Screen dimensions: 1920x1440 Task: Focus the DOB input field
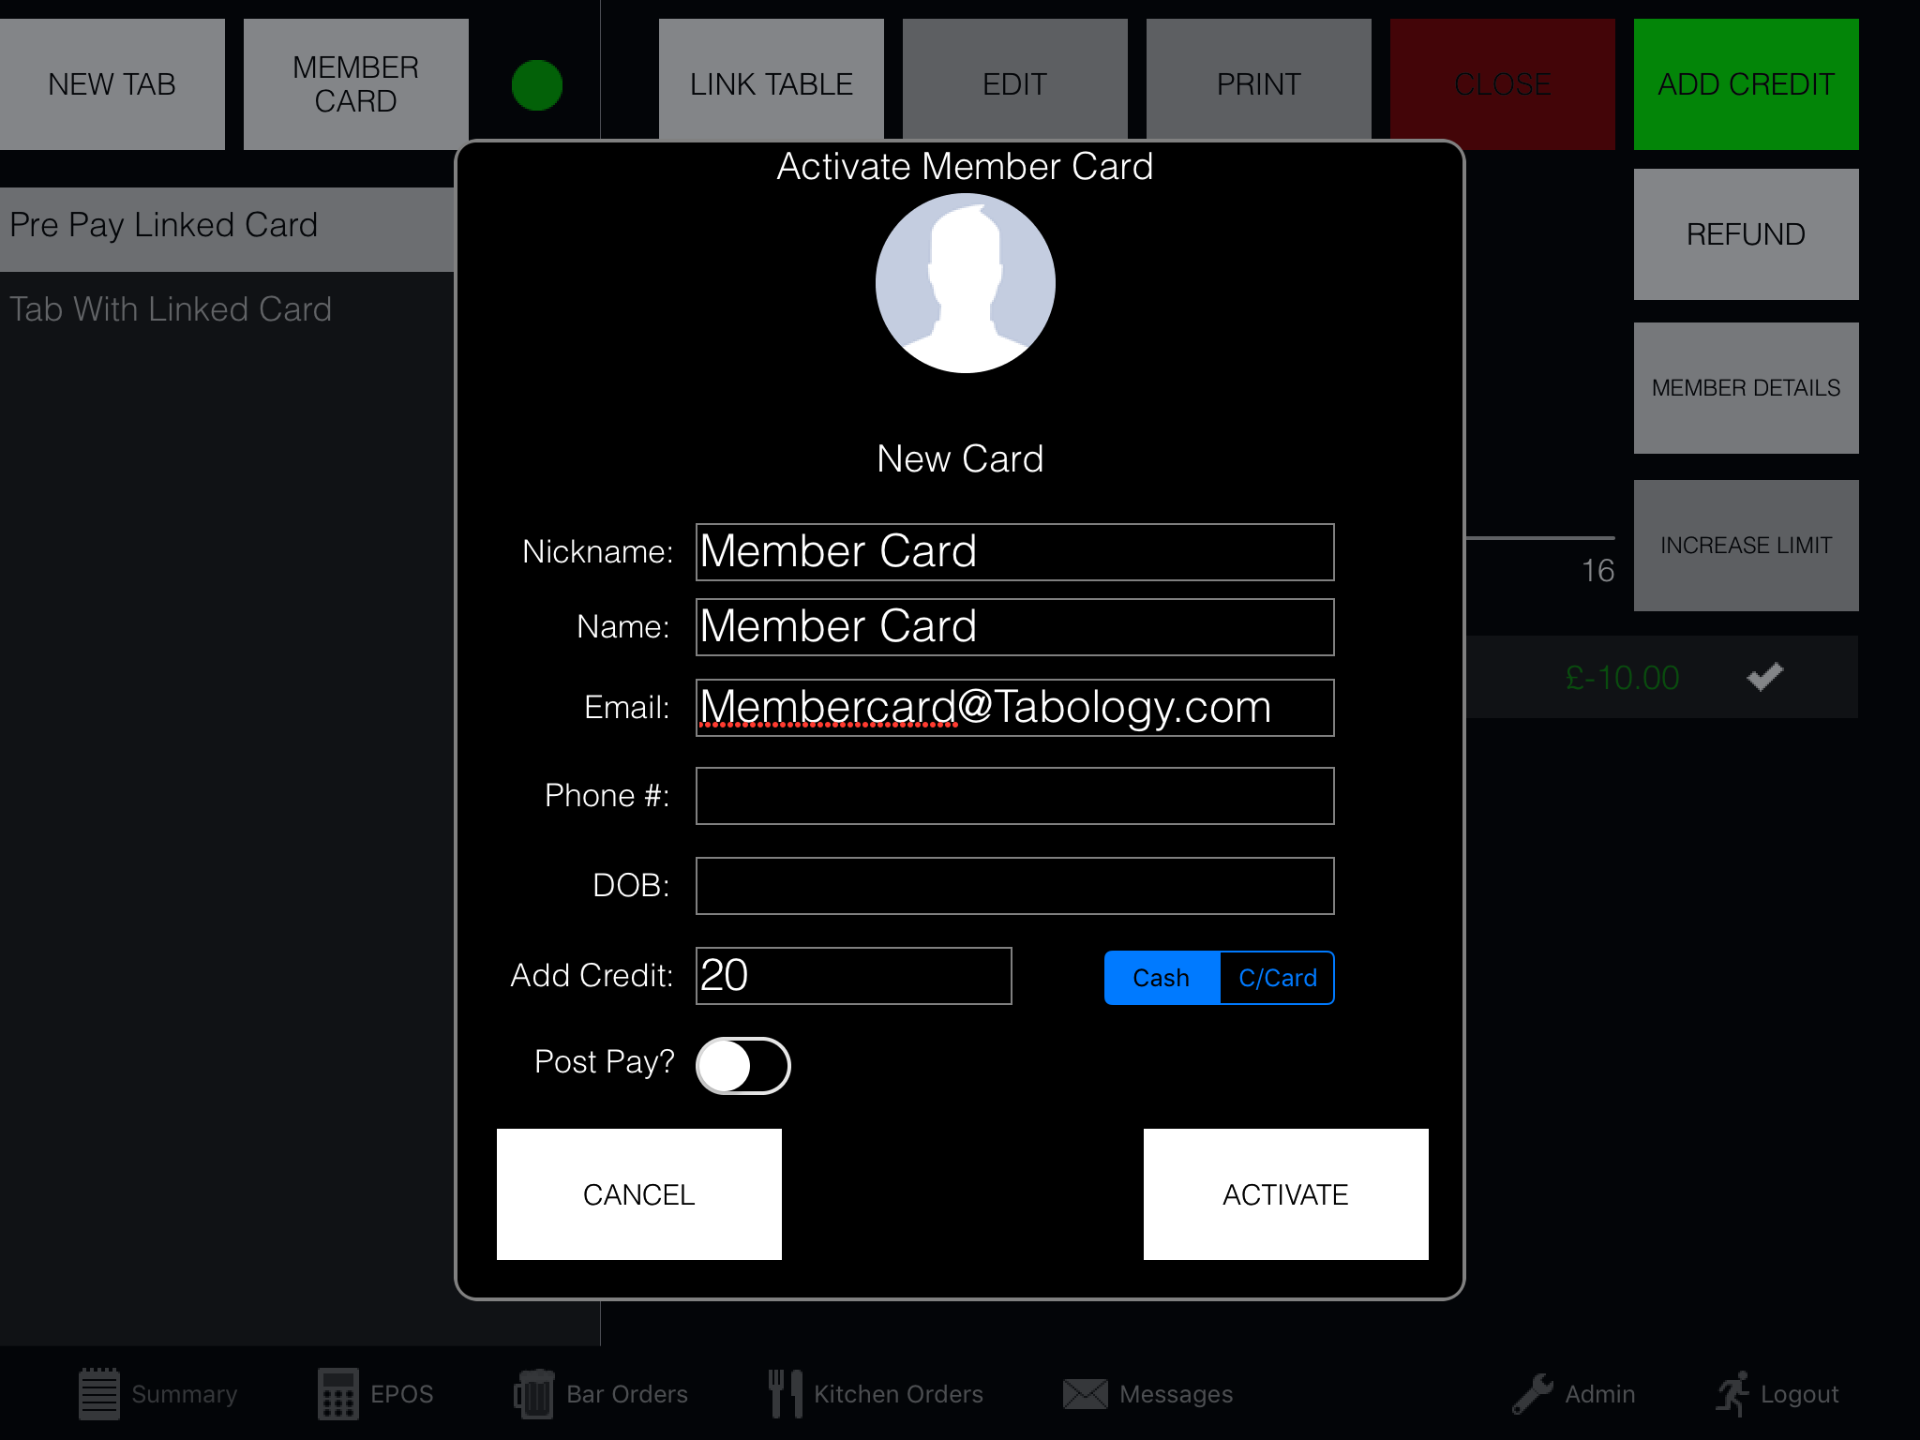[1014, 886]
